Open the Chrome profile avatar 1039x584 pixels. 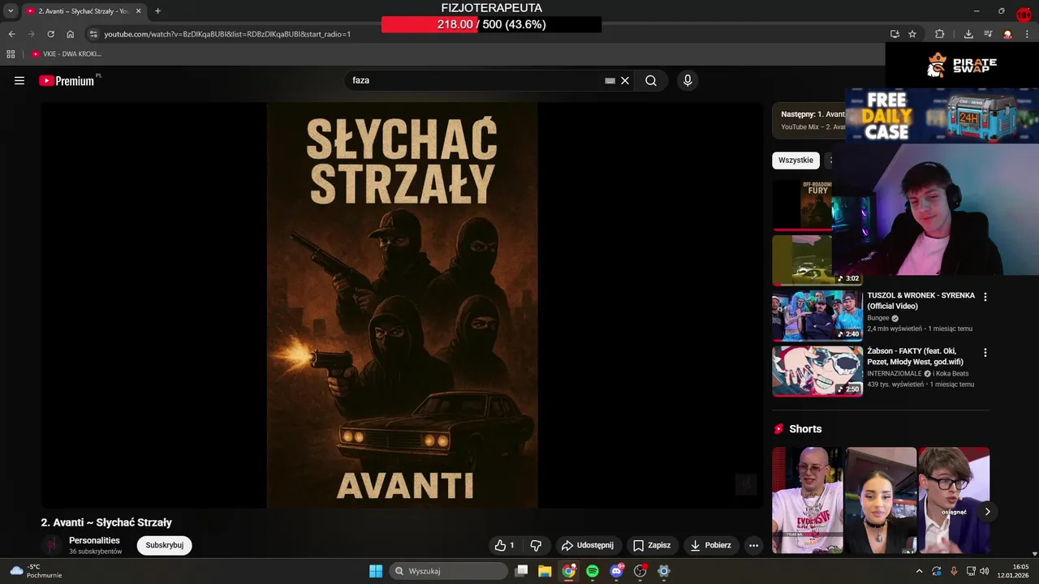pos(1007,34)
